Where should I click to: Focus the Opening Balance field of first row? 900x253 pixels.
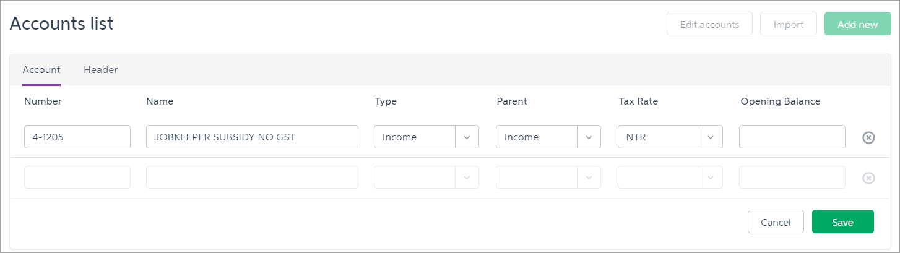(792, 137)
